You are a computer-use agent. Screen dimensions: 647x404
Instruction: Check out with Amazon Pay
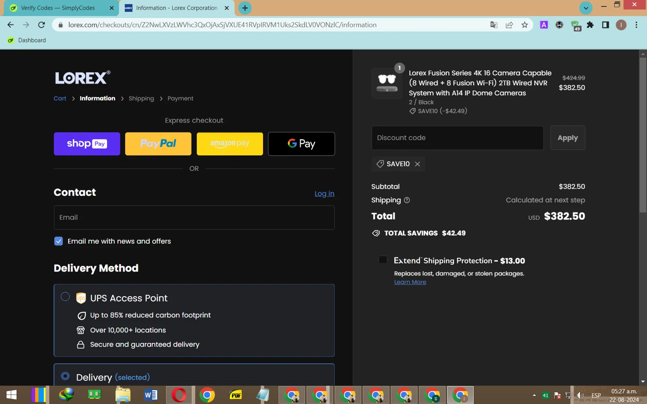point(230,144)
